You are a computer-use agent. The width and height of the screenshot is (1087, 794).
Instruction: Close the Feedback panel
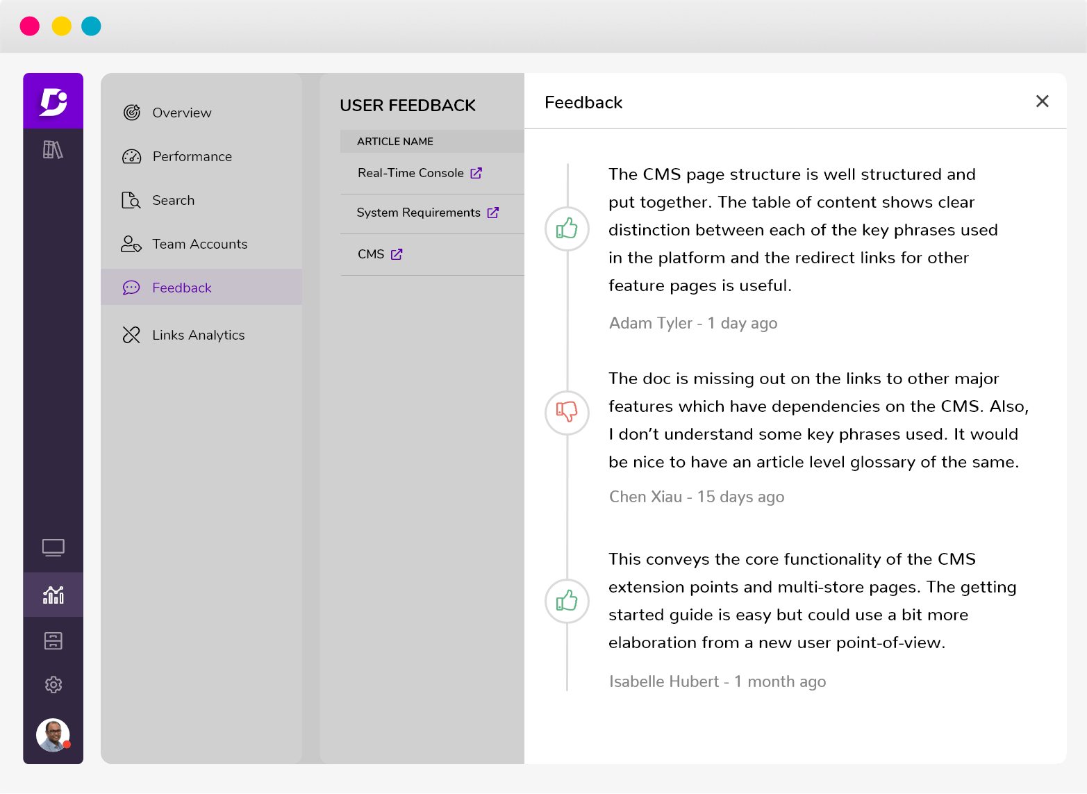[x=1042, y=101]
